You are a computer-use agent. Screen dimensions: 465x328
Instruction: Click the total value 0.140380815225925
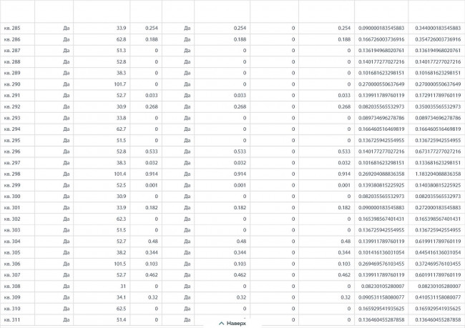pyautogui.click(x=438, y=185)
